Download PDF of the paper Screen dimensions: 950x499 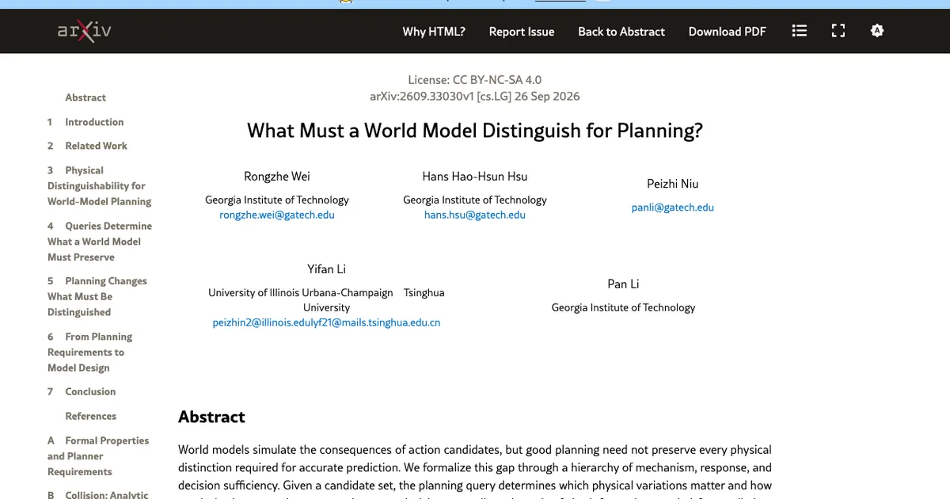[728, 32]
